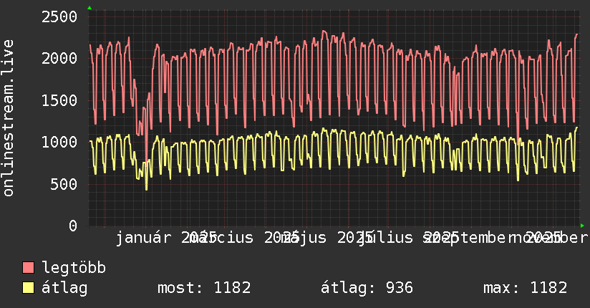Select the legtöbb legend label
Screen dimensions: 590x308
pyautogui.click(x=74, y=268)
